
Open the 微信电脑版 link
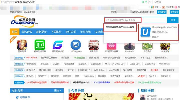click(31, 64)
